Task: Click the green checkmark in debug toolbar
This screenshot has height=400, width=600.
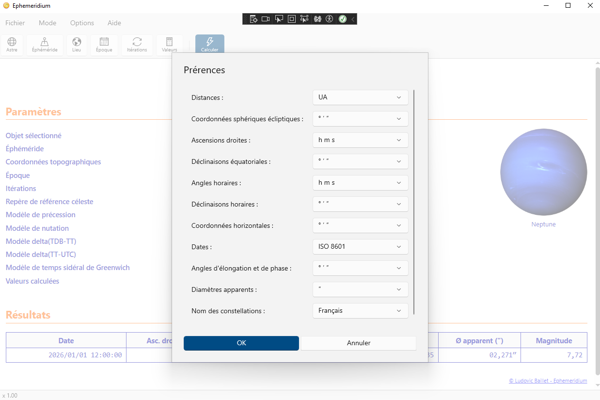Action: coord(342,19)
